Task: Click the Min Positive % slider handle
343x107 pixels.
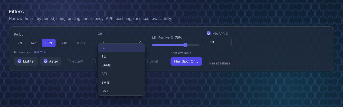Action: [185, 45]
